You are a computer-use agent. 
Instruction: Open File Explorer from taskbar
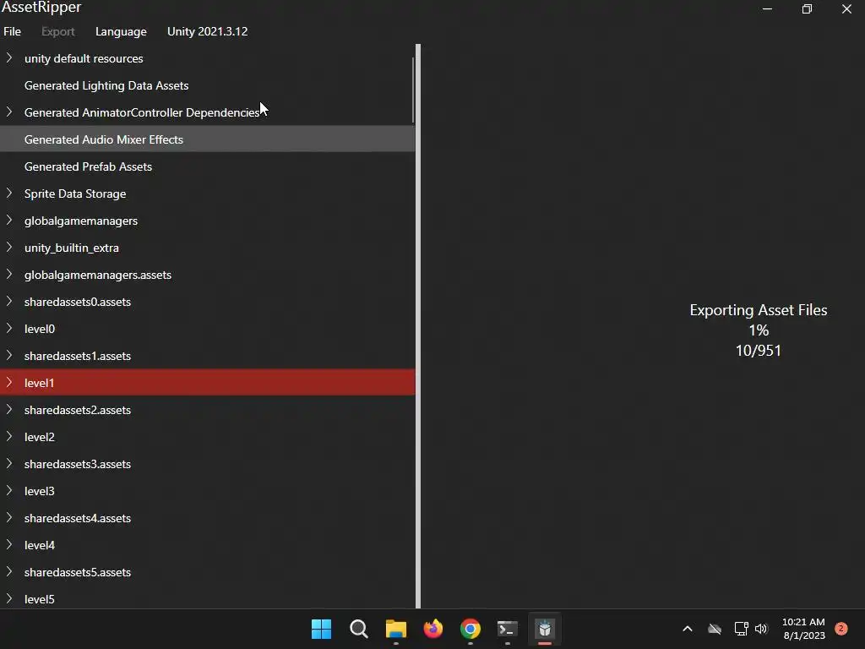click(x=395, y=629)
